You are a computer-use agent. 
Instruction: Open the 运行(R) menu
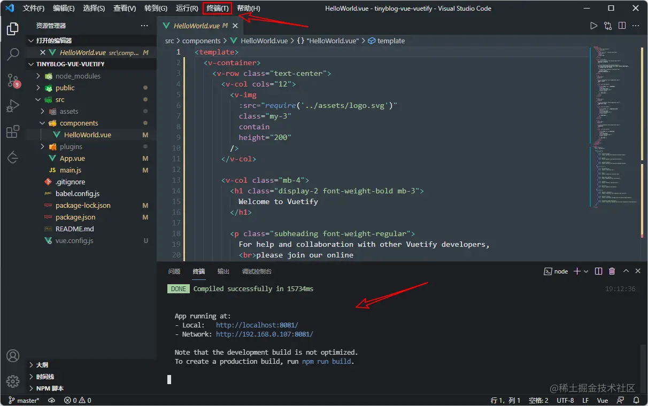click(187, 8)
